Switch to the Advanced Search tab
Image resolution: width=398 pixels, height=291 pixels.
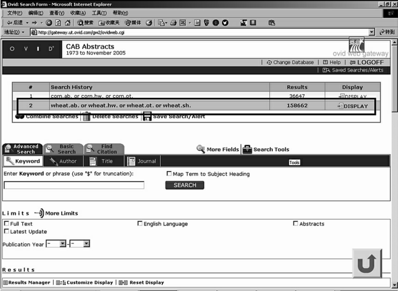(x=22, y=149)
